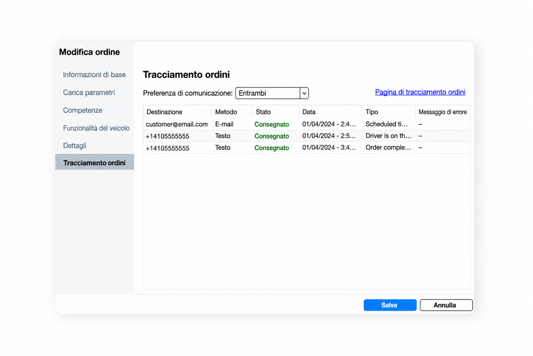533x356 pixels.
Task: Click the date 01/04/2024 - 3:4… cell
Action: coord(329,148)
